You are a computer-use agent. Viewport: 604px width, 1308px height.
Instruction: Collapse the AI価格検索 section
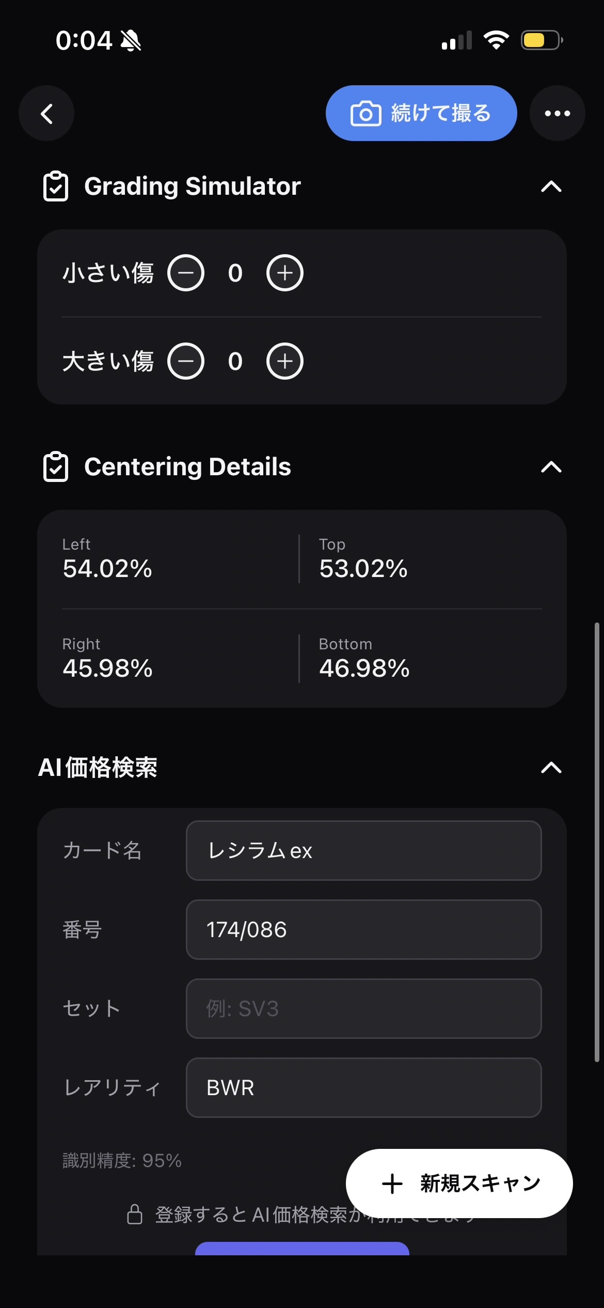[551, 768]
